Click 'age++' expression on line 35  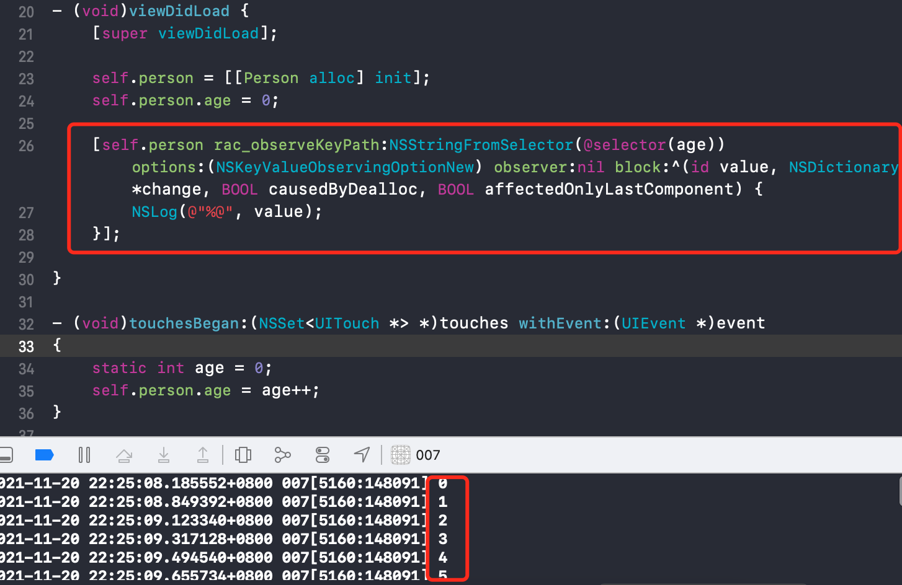[x=286, y=390]
